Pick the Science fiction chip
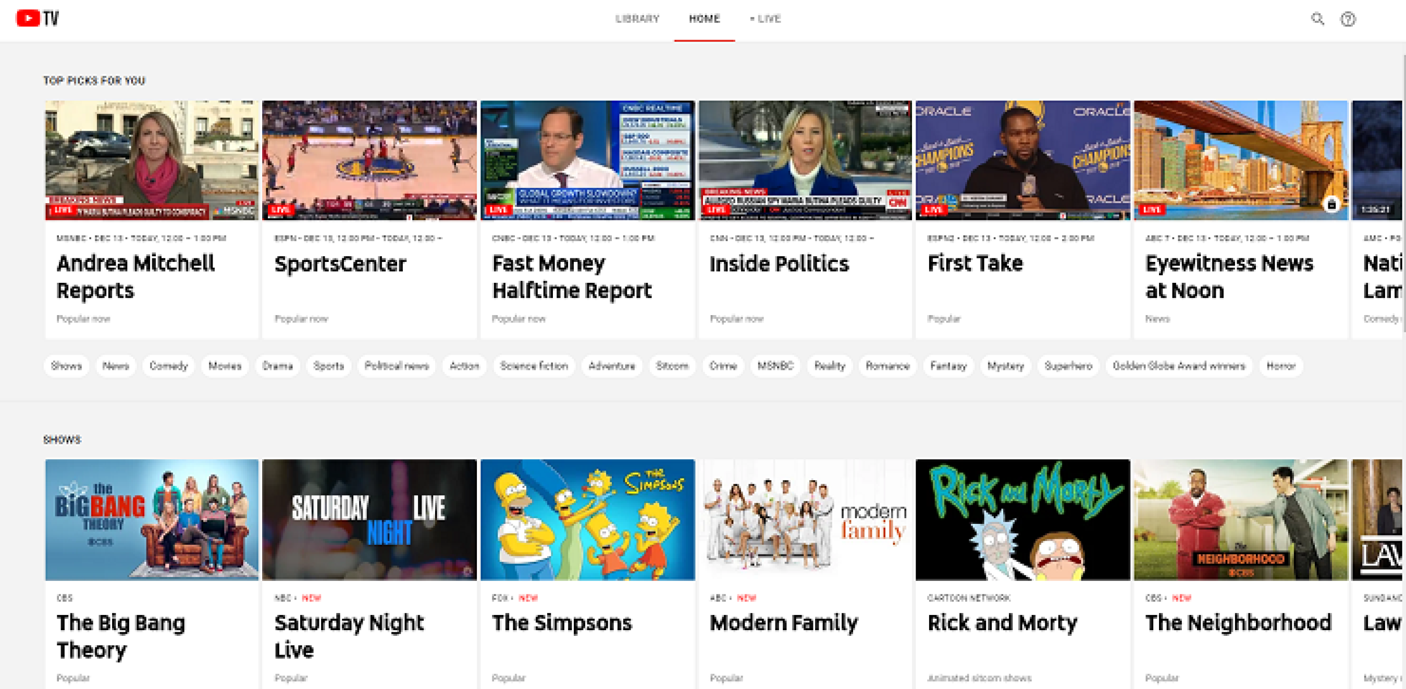Viewport: 1406px width, 689px height. pos(534,366)
